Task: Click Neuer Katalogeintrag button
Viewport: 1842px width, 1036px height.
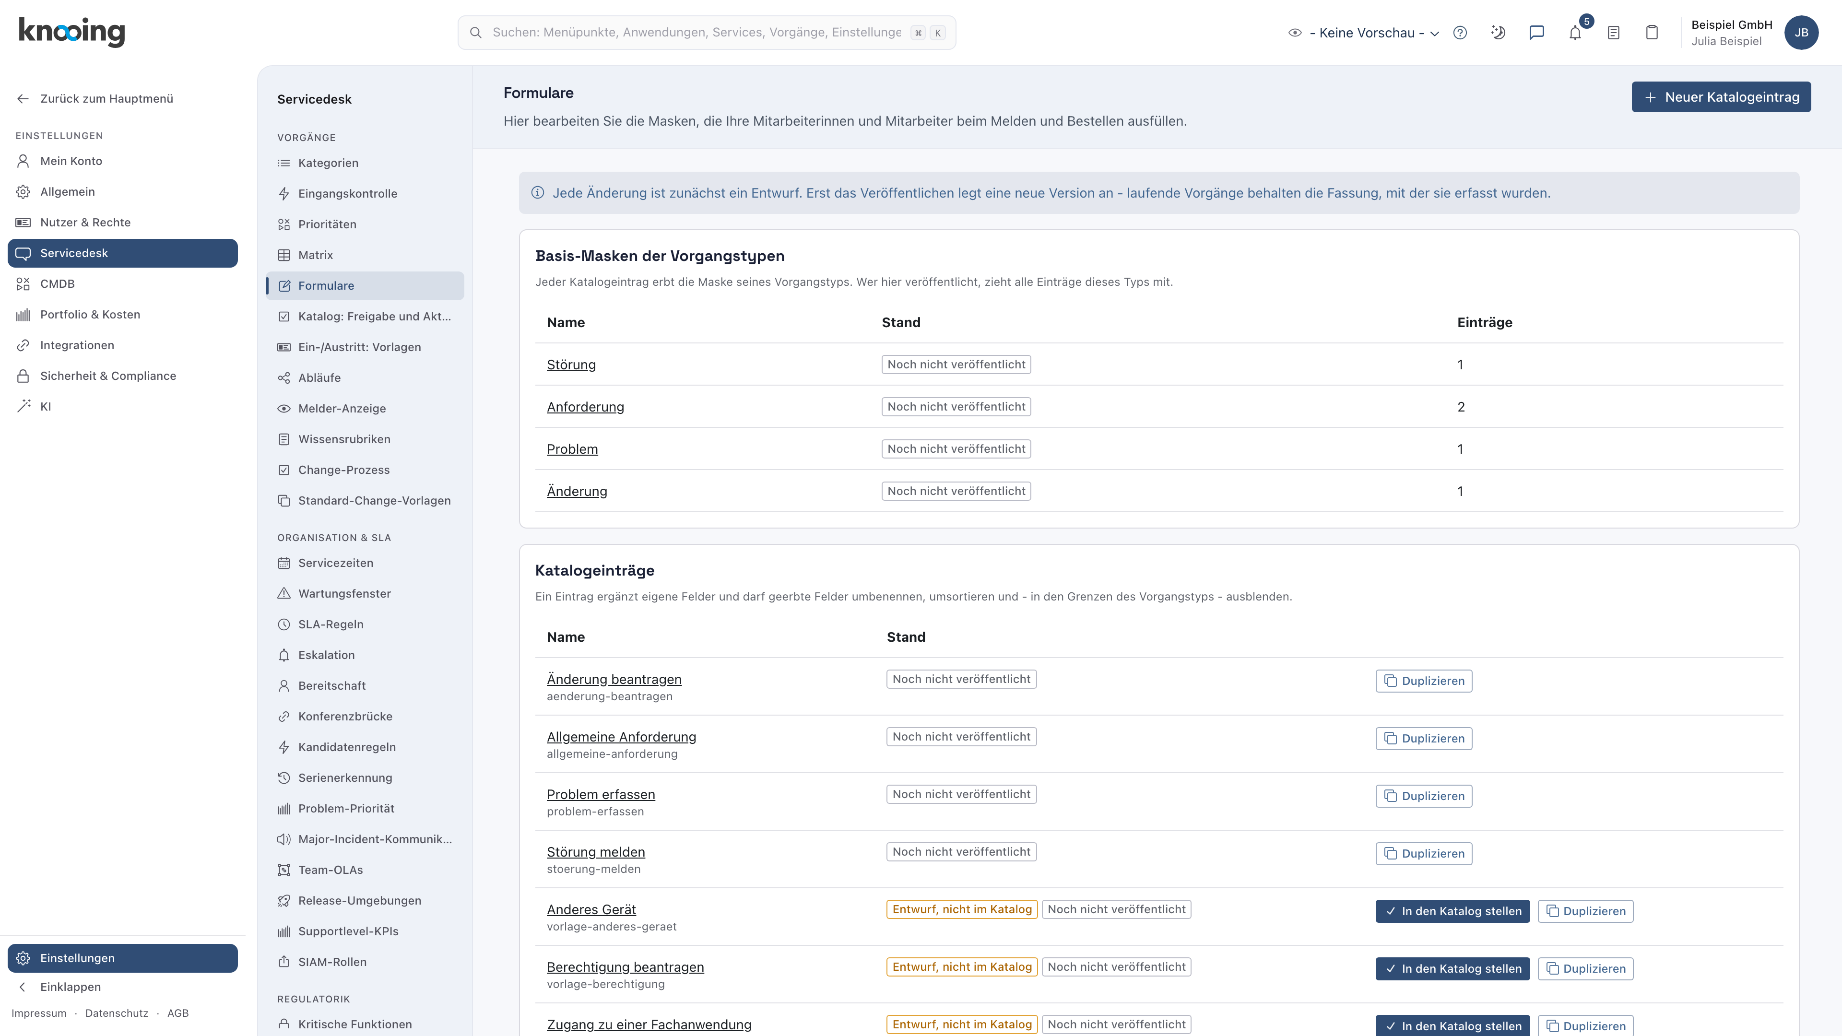Action: [x=1721, y=97]
